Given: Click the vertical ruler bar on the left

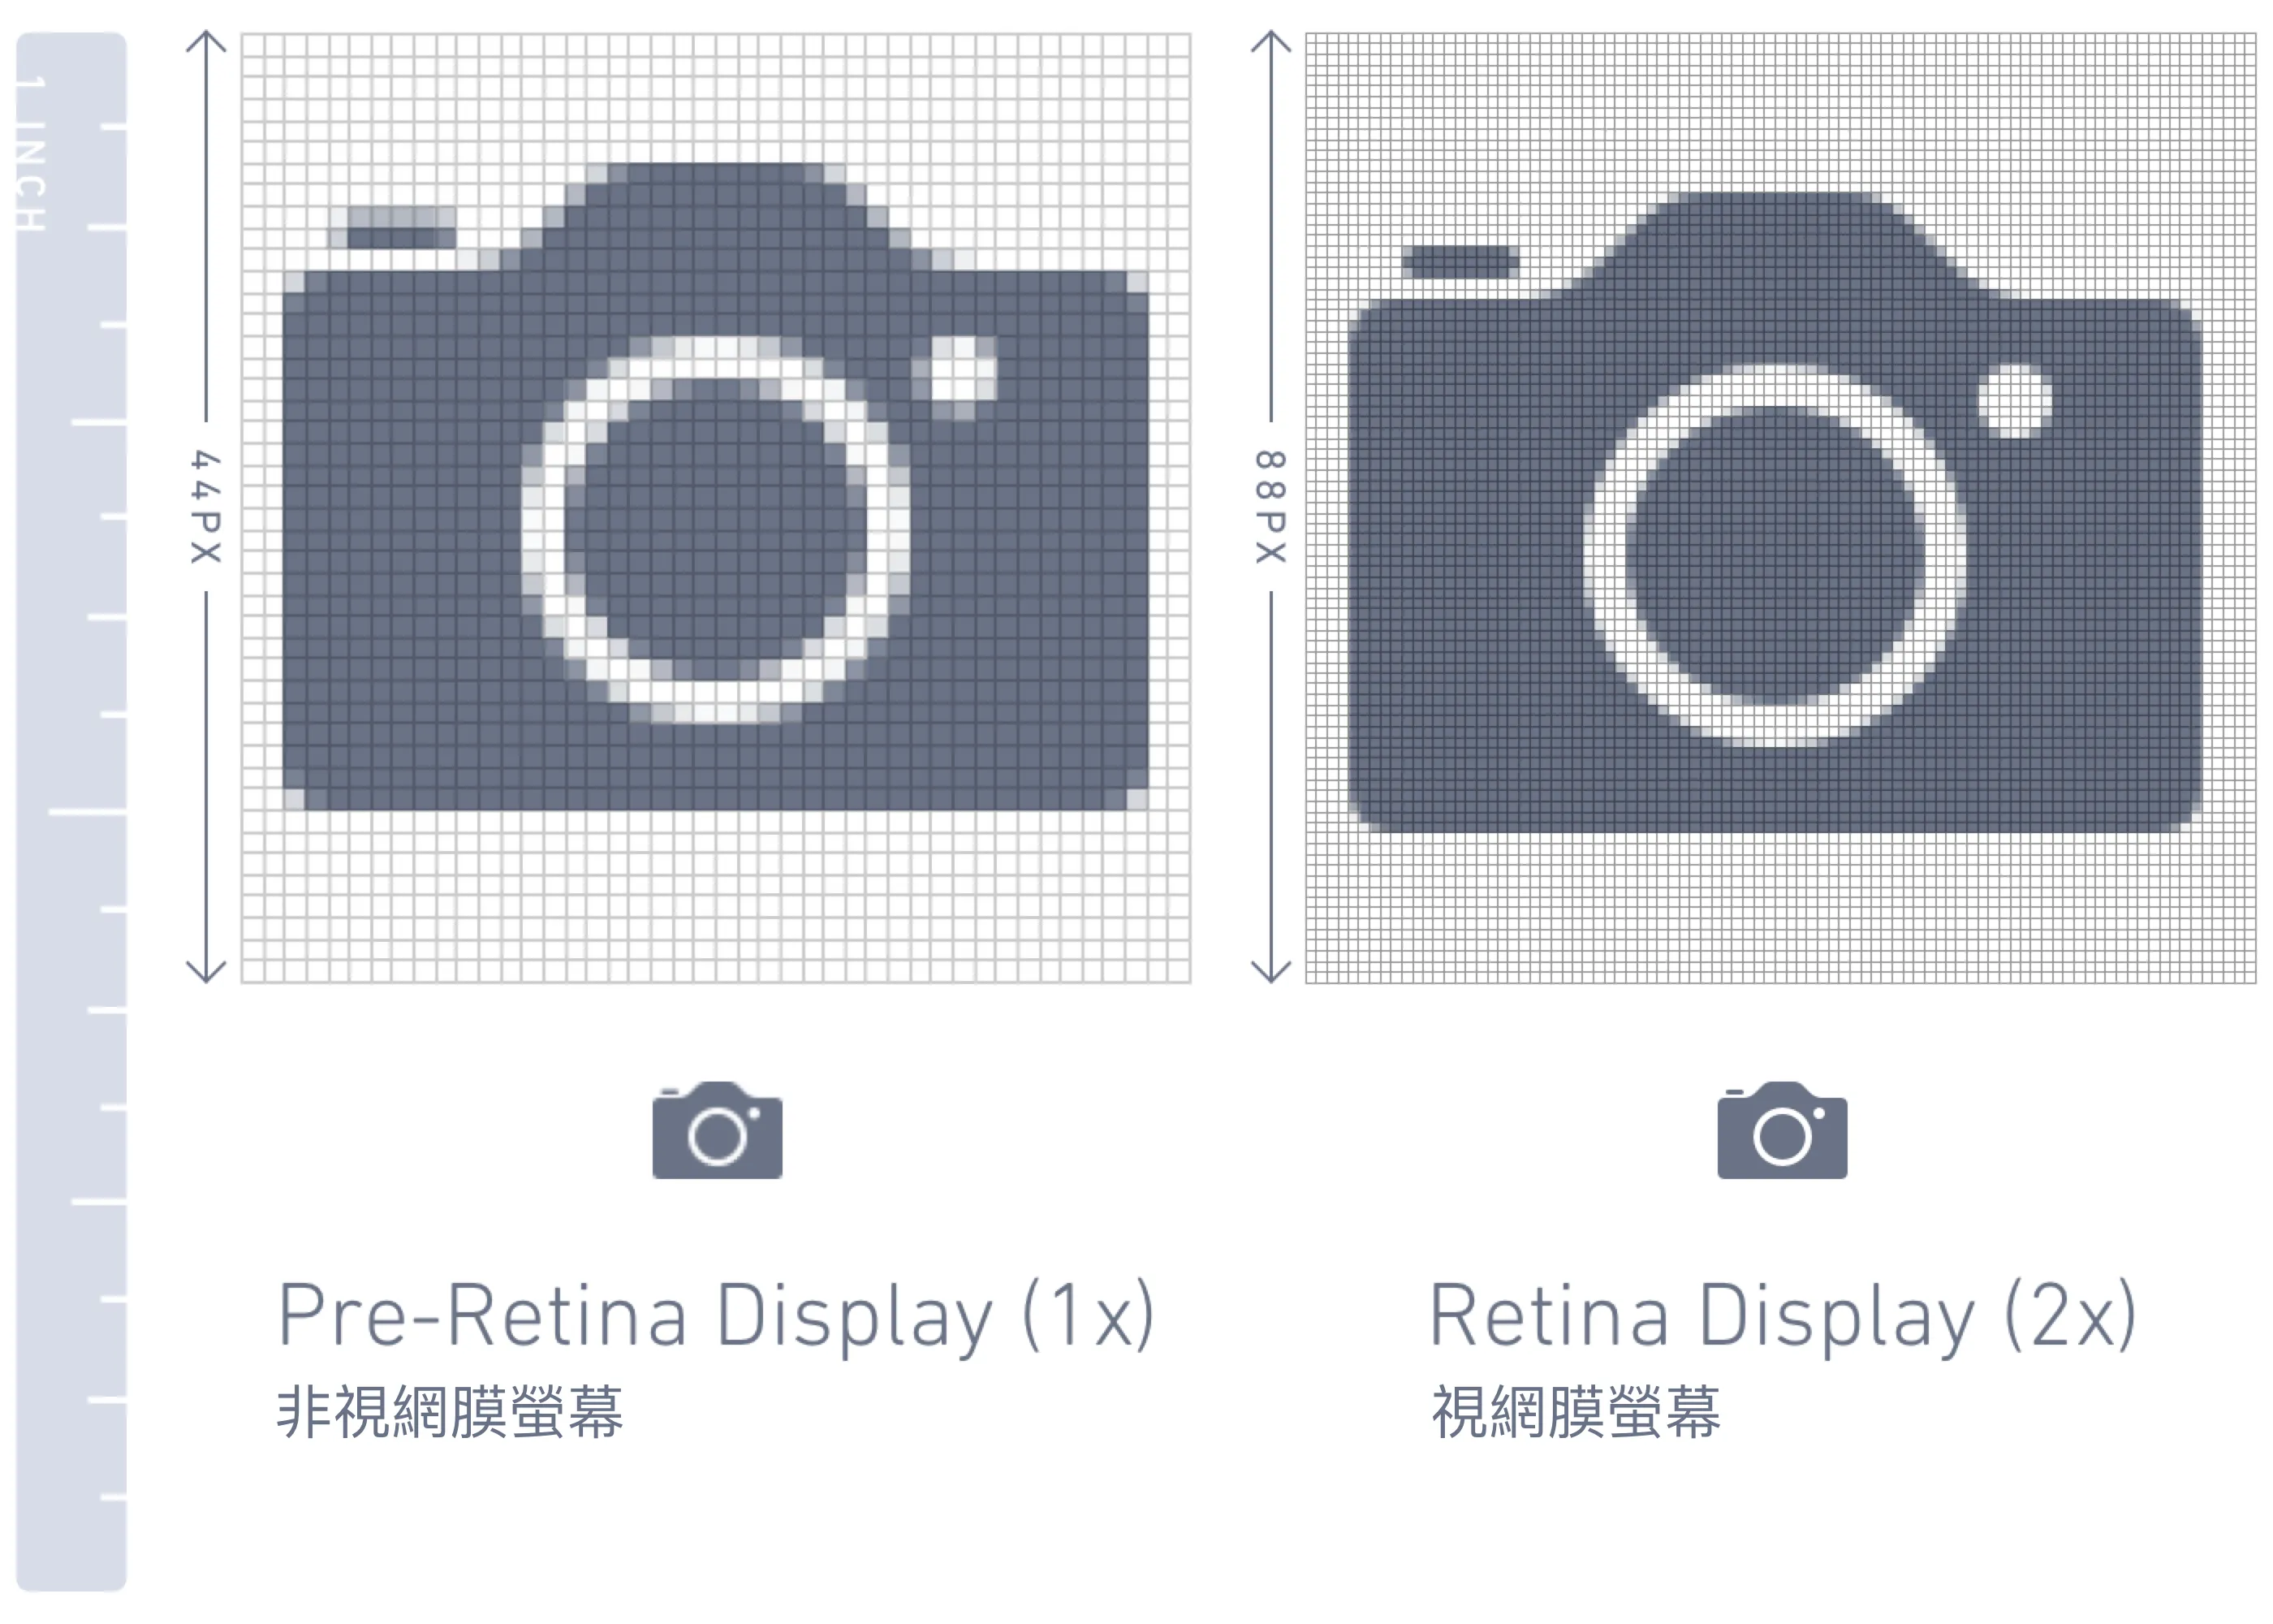Looking at the screenshot, I should click(x=72, y=811).
